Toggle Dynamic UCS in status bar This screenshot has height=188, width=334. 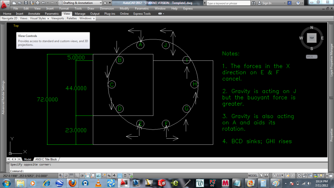104,176
